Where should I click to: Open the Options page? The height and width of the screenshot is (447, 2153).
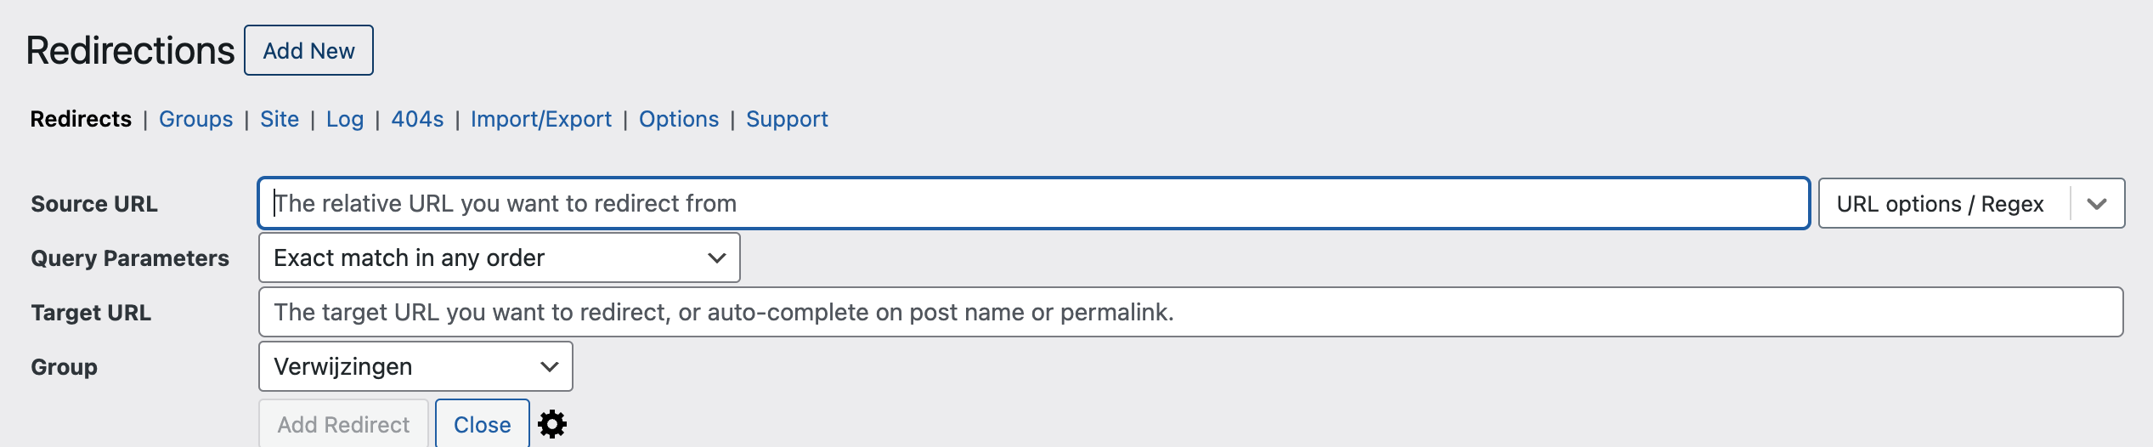point(679,119)
